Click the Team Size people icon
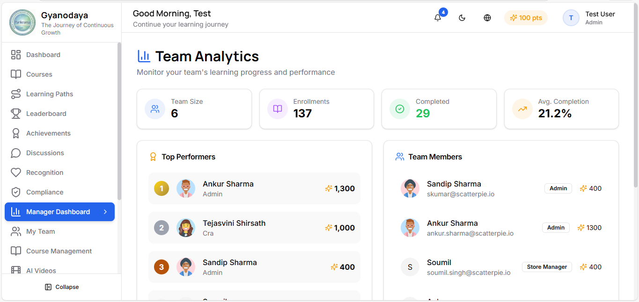This screenshot has width=639, height=302. (155, 109)
